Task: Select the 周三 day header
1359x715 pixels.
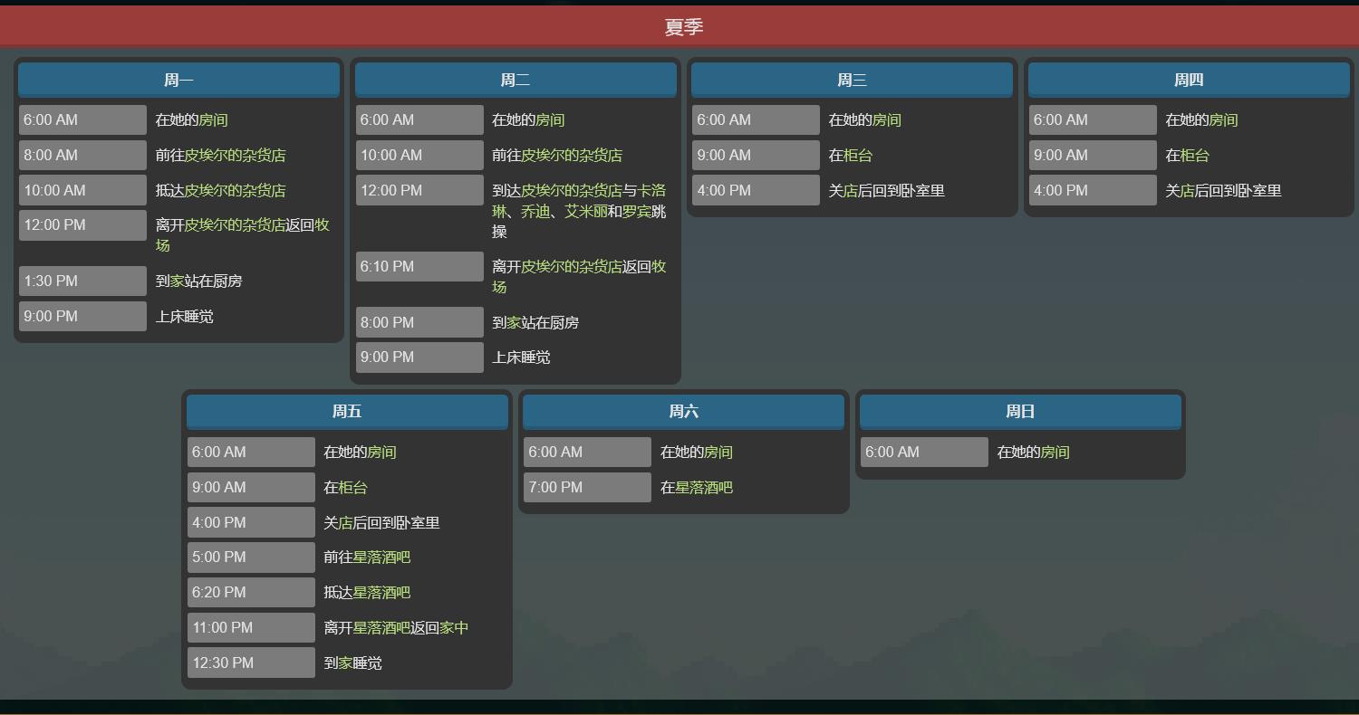Action: pos(852,80)
